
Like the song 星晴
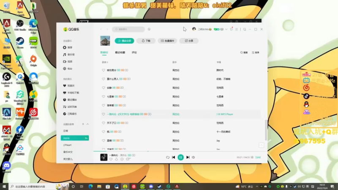click(x=104, y=141)
